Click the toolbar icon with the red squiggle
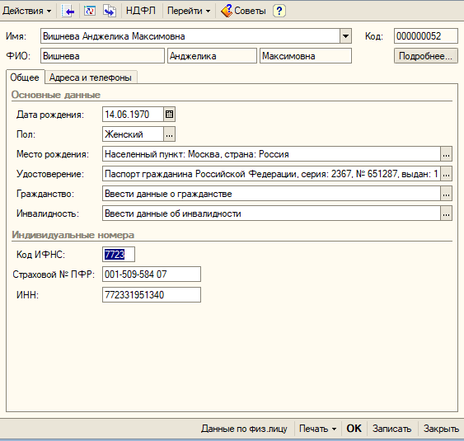The height and width of the screenshot is (441, 464). [89, 11]
